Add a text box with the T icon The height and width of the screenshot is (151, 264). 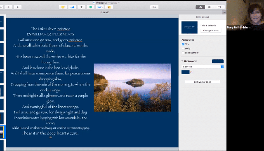(x=81, y=7)
